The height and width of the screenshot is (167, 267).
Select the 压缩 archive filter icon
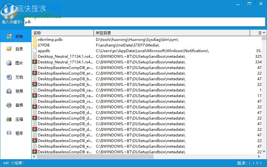[x=9, y=119]
